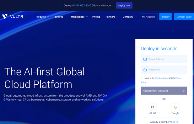Viewport: 194px width, 124px height.
Task: Click the GitHub label text
Action: click(152, 113)
